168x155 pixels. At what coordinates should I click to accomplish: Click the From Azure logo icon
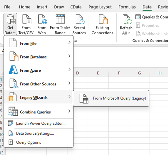coord(13,70)
